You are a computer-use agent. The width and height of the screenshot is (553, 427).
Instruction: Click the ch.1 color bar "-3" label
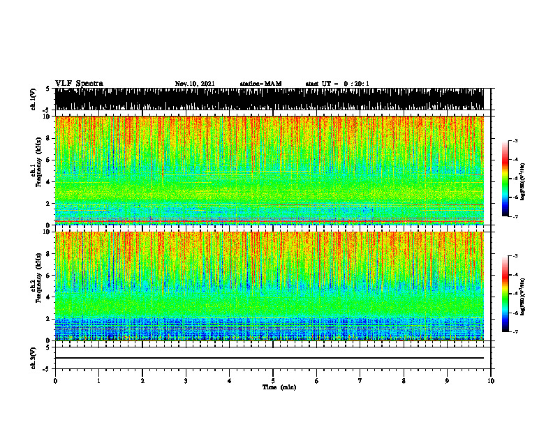[x=515, y=141]
